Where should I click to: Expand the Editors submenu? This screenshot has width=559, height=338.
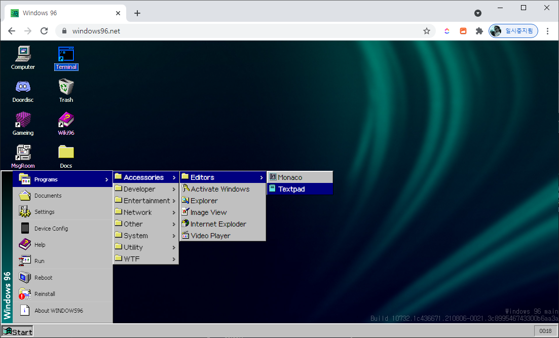click(x=223, y=177)
